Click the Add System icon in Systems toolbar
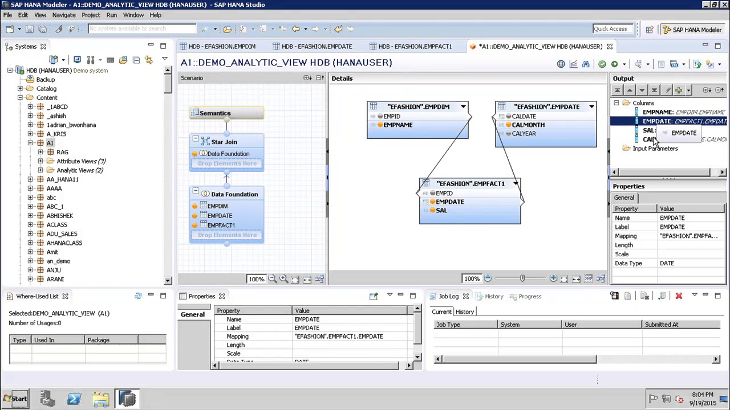The image size is (730, 410). click(x=54, y=60)
